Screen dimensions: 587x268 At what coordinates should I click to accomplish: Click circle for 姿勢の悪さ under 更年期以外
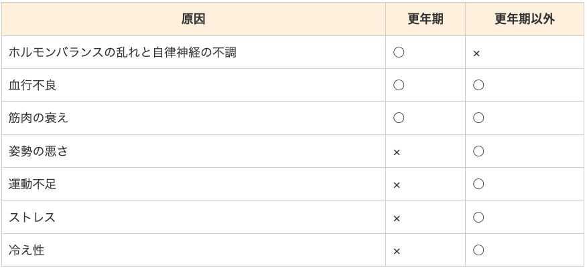point(478,151)
